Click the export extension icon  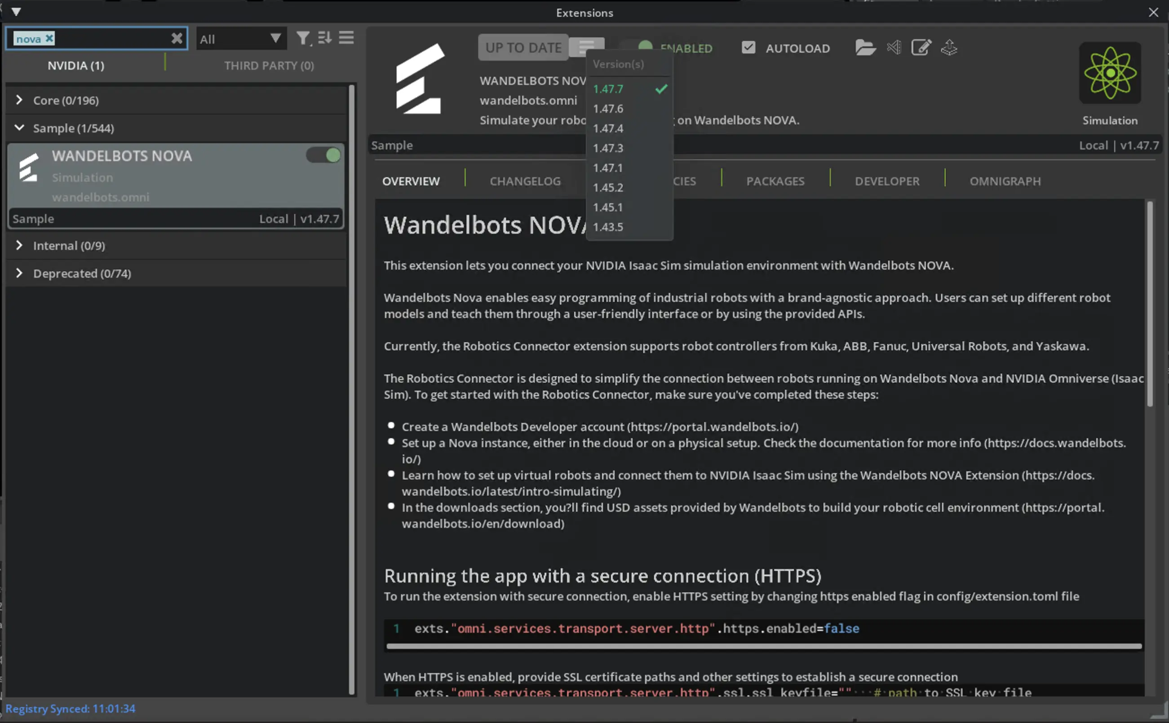[x=948, y=47]
